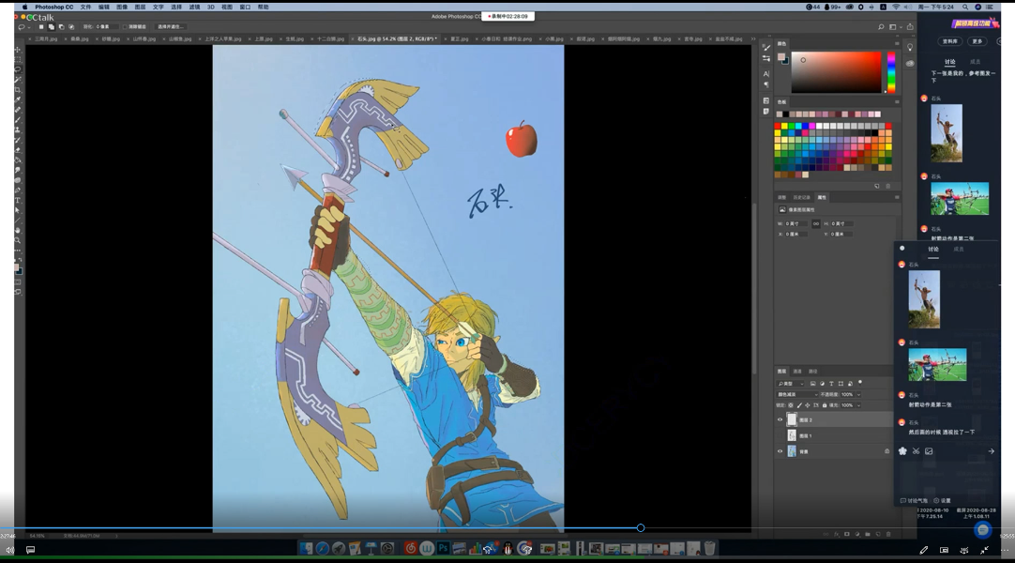Click the add layer mask icon
This screenshot has width=1015, height=563.
coord(847,535)
